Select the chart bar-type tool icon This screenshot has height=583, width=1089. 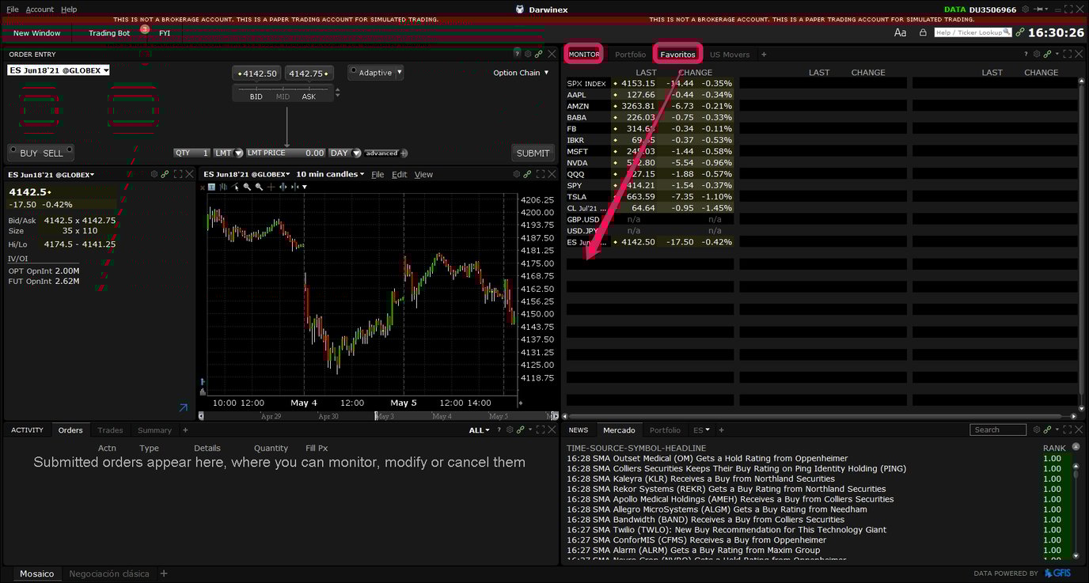click(x=223, y=187)
